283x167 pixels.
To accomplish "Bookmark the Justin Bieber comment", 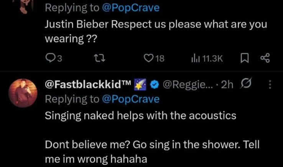I will pos(244,58).
